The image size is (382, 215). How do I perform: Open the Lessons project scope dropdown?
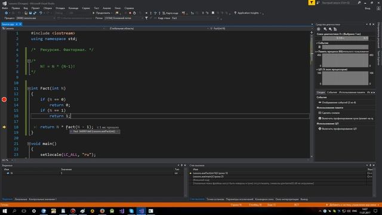(53, 29)
